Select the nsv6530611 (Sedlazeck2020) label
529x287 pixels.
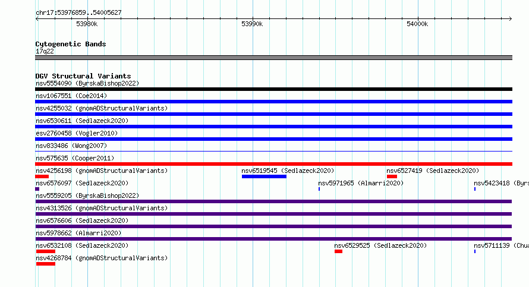[82, 121]
